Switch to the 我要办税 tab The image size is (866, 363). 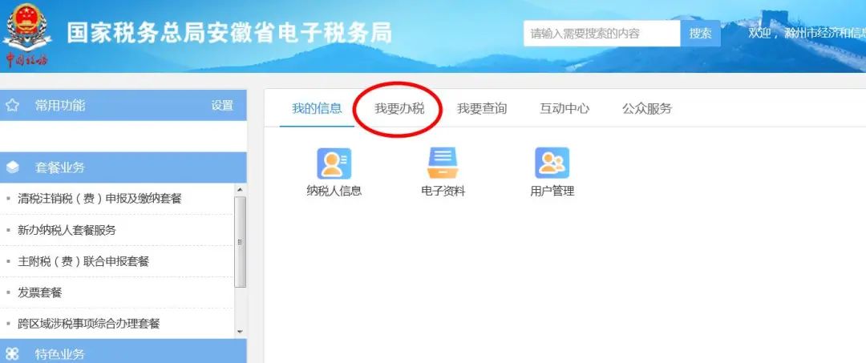399,109
